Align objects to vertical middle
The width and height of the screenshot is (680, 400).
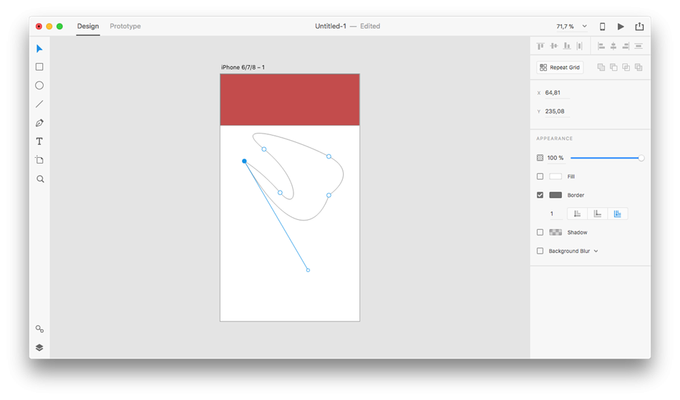554,46
